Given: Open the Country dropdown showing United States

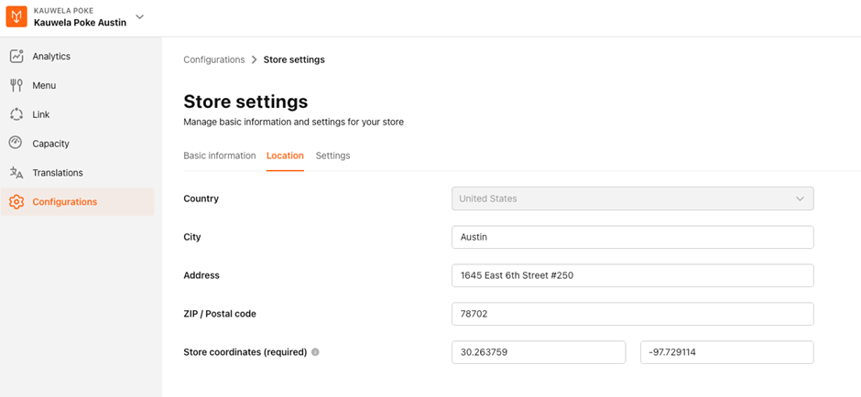Looking at the screenshot, I should click(633, 198).
